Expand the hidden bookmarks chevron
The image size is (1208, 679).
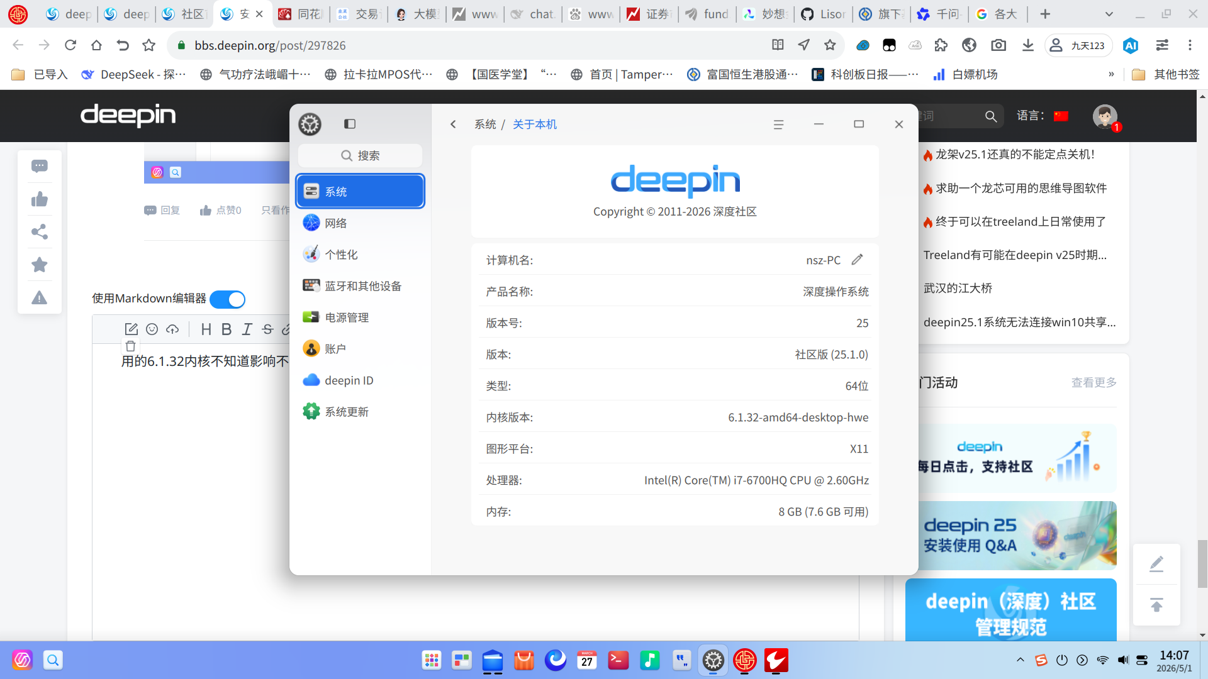pyautogui.click(x=1111, y=74)
